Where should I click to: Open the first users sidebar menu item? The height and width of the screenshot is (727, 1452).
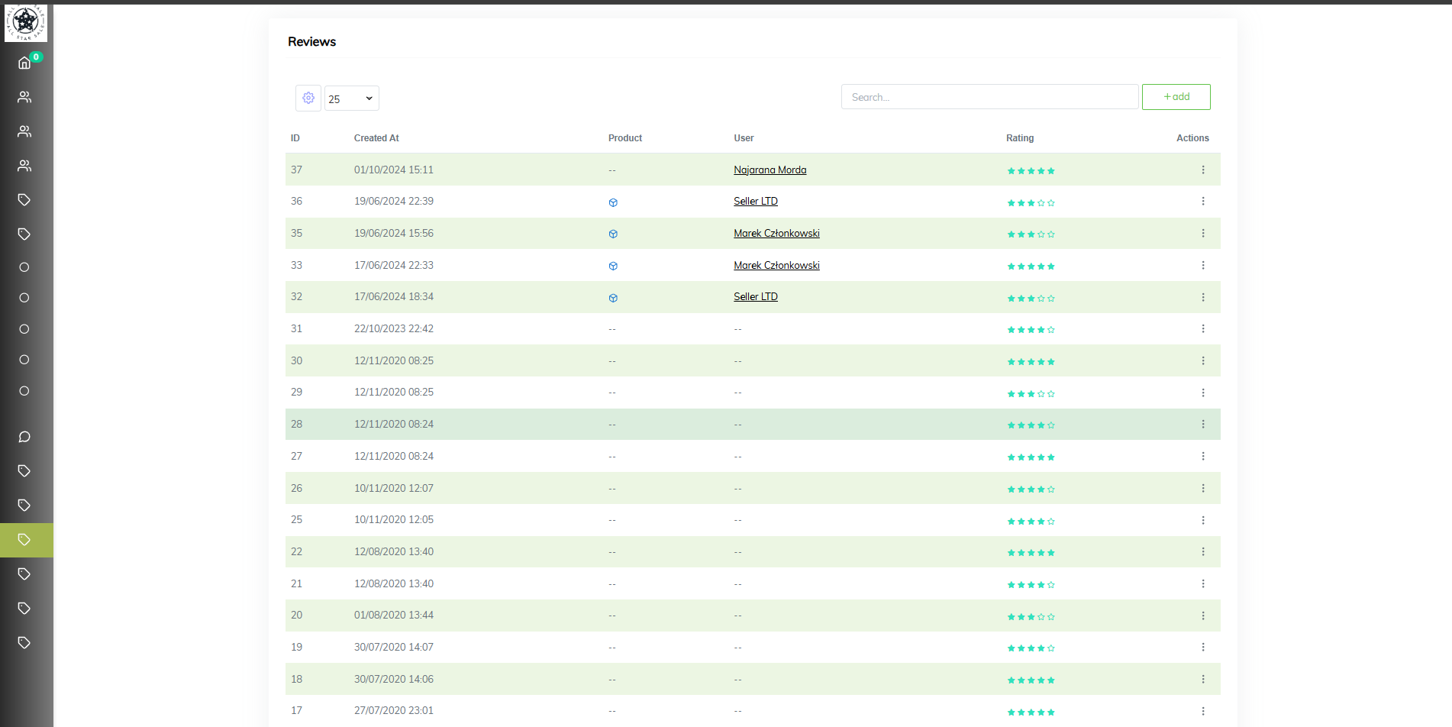click(x=24, y=97)
